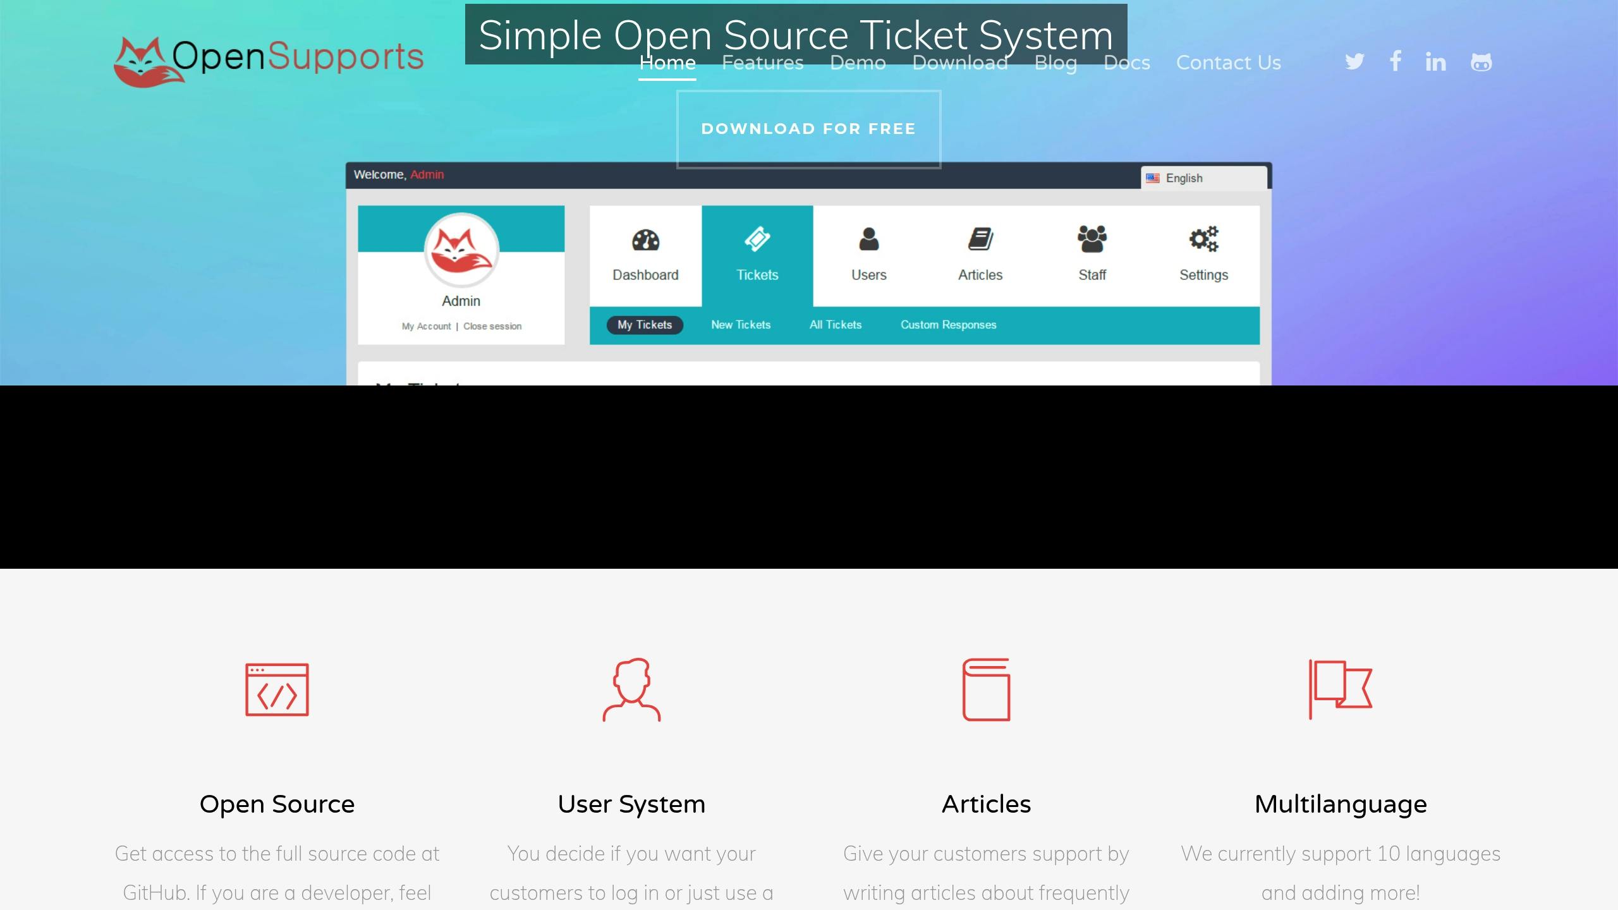Open the Tickets section icon
Image resolution: width=1618 pixels, height=910 pixels.
click(757, 240)
